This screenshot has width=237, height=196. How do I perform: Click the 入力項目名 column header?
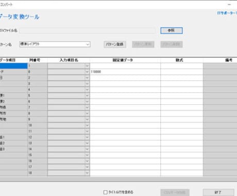pyautogui.click(x=69, y=60)
